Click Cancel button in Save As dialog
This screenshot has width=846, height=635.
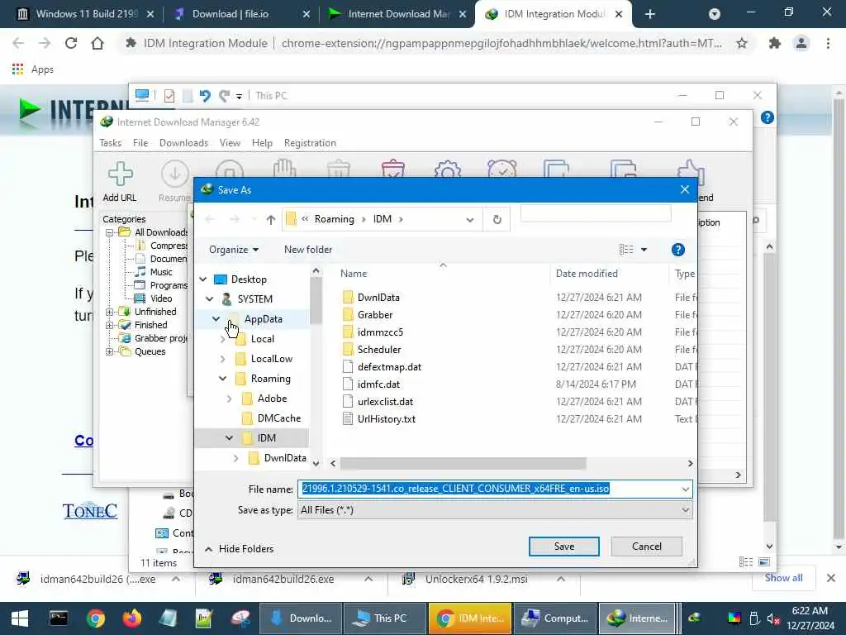point(646,547)
